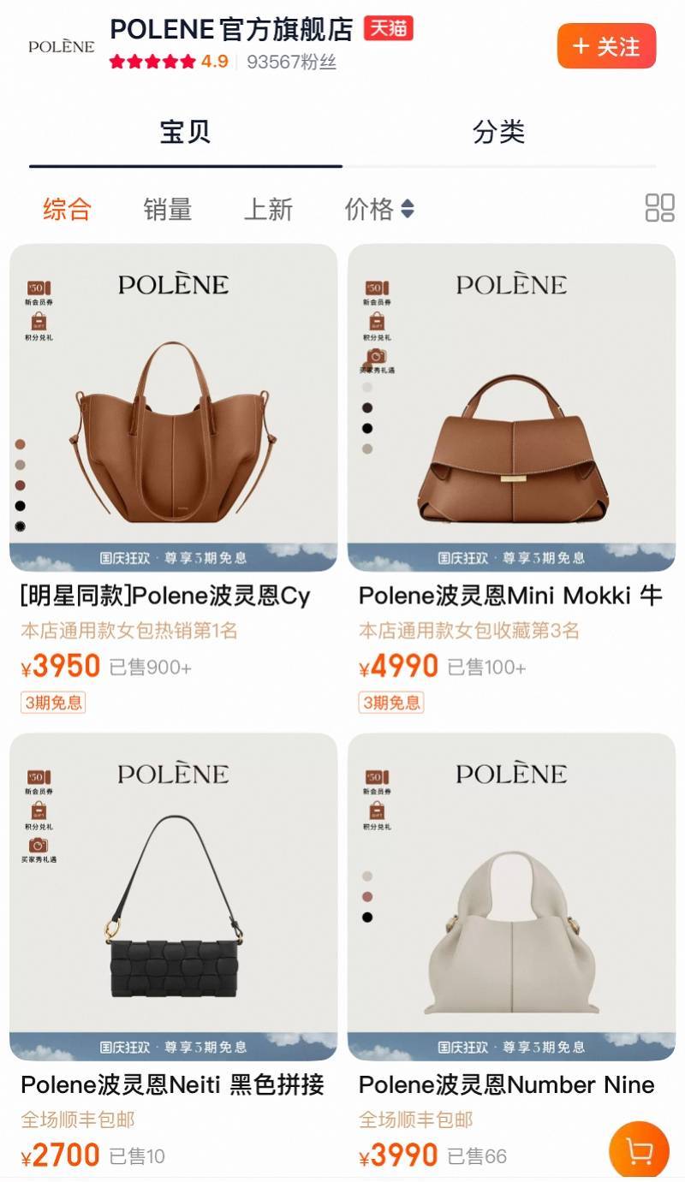
Task: Pick the black swatch on Number Nine bag
Action: tap(367, 917)
